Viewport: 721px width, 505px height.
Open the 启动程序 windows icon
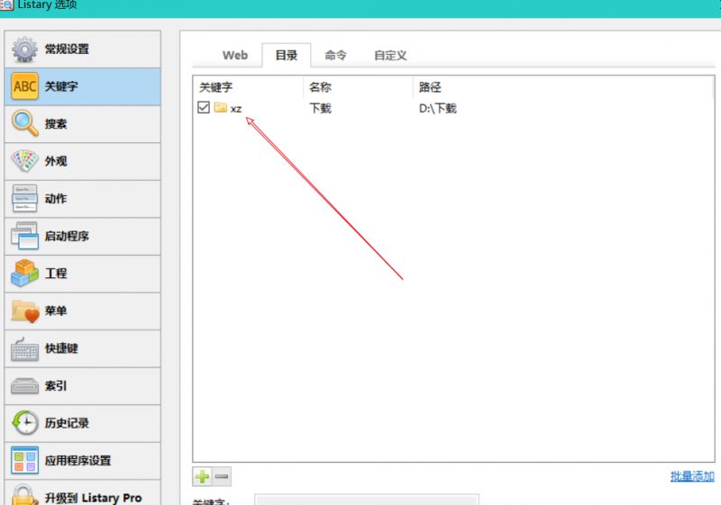coord(25,236)
